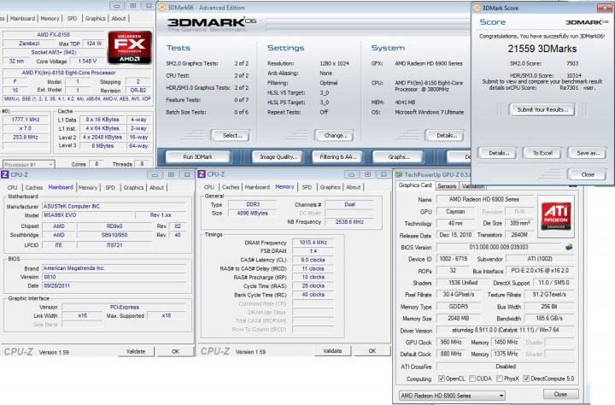Click the CAS# Latency 9.0 clocks value

(x=313, y=260)
